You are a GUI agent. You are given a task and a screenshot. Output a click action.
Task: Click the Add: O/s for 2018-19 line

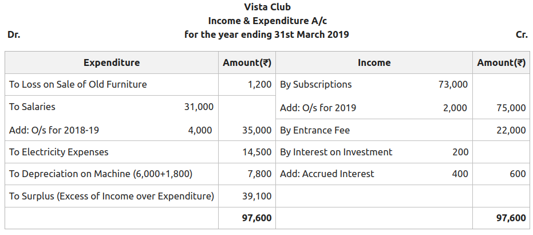(54, 130)
